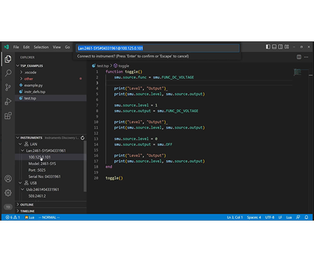This screenshot has height=262, width=314.
Task: Click the Accounts icon in activity bar
Action: [x=8, y=179]
